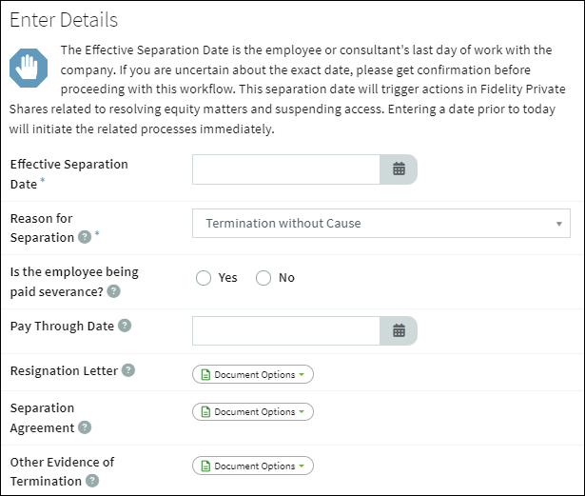Click the Pay Through Date text field
The height and width of the screenshot is (496, 585).
coord(286,330)
